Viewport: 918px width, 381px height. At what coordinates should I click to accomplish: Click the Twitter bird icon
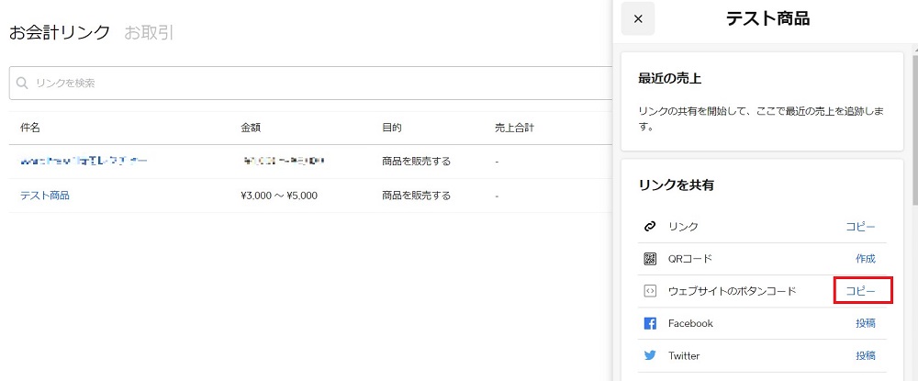[x=650, y=355]
